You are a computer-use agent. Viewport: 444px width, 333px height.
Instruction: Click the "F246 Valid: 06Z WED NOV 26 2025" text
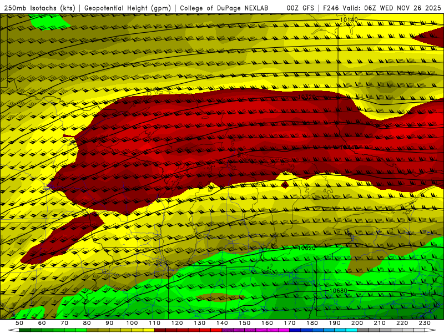point(382,8)
